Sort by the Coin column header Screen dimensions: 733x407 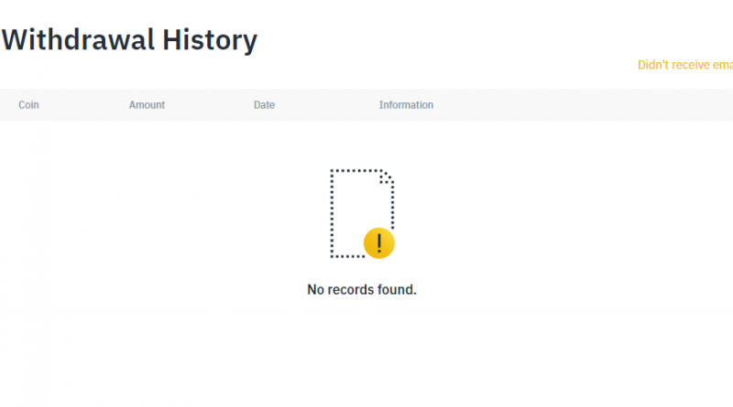[28, 105]
